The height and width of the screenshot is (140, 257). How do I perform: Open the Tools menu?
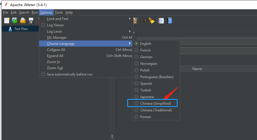click(x=59, y=12)
